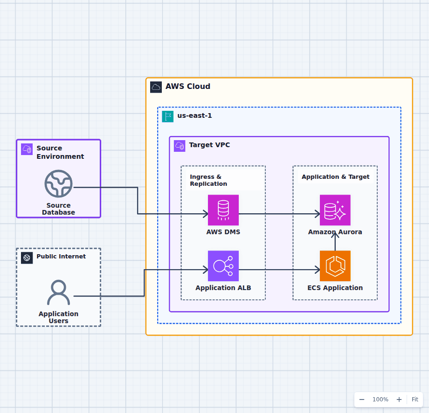Zoom out with the minus button
429x413 pixels.
point(362,399)
